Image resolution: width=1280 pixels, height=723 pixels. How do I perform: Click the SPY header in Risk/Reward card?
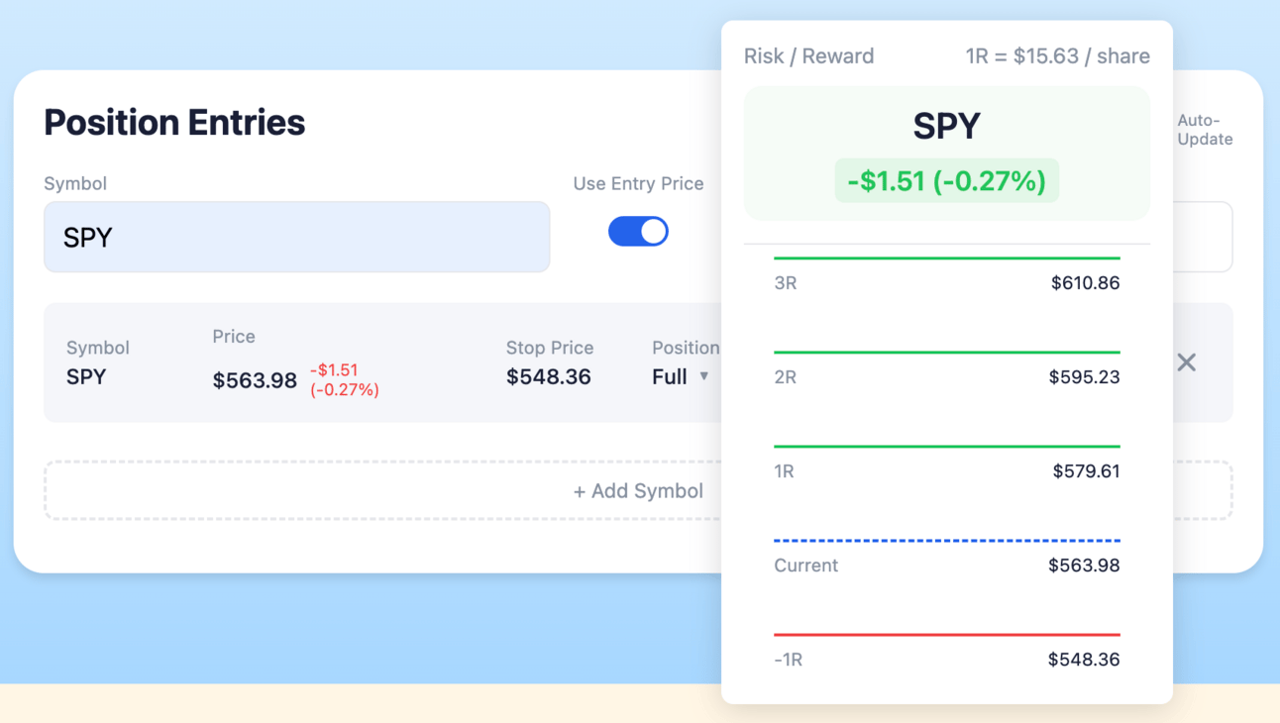pyautogui.click(x=947, y=126)
